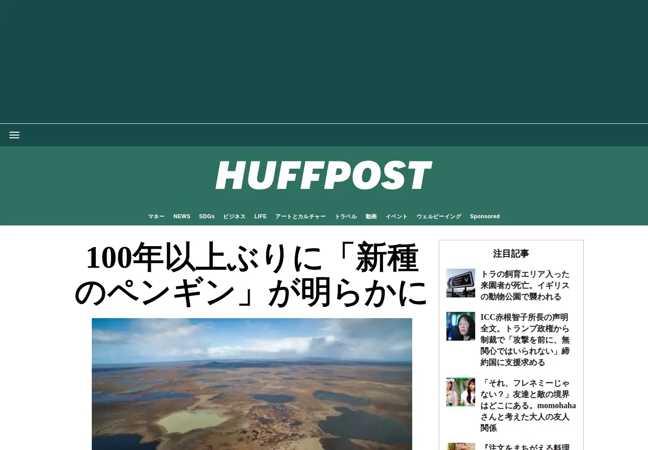Open the LIFE section
This screenshot has width=648, height=450.
click(x=261, y=216)
